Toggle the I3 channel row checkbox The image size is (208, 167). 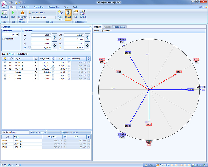(5, 79)
